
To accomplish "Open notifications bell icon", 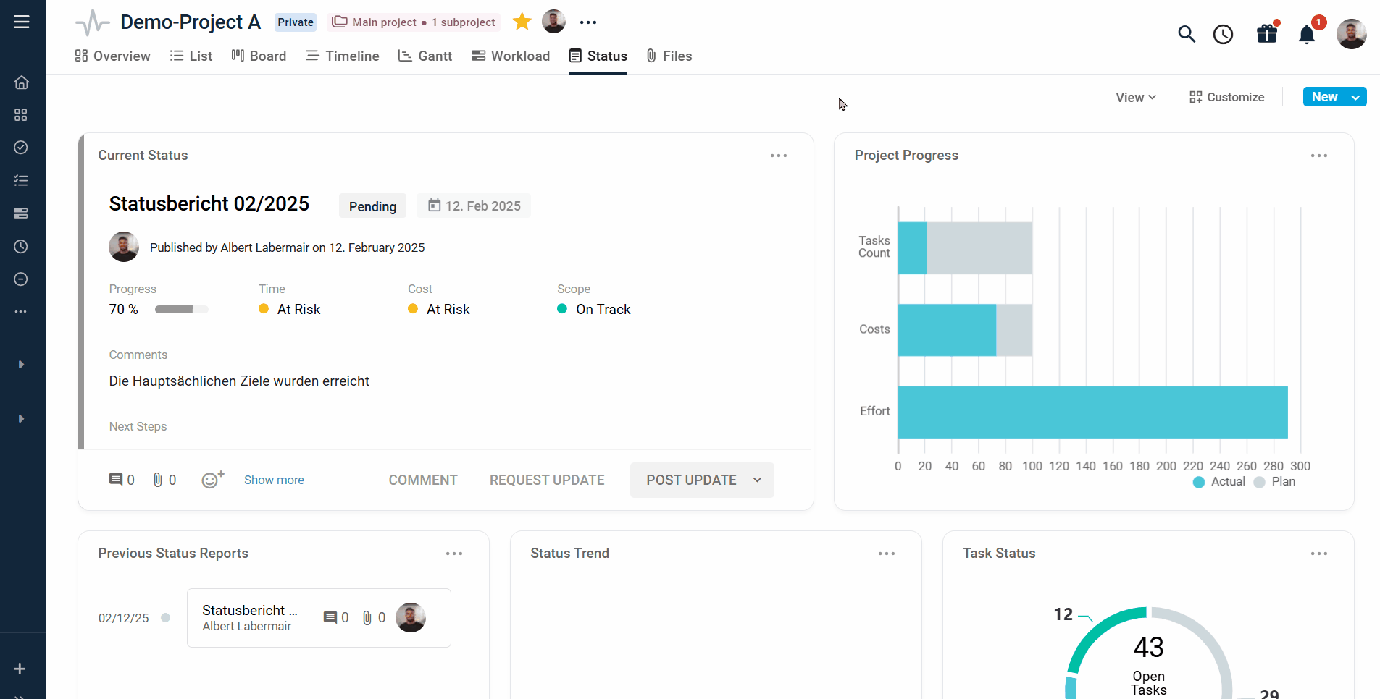I will 1307,34.
